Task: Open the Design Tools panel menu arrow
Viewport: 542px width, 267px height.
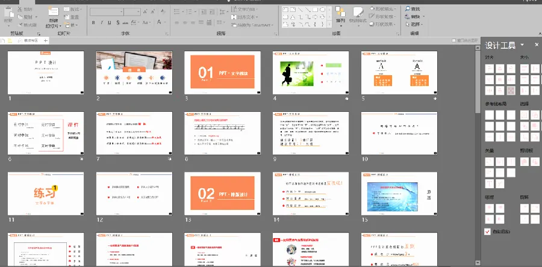Action: [x=522, y=45]
